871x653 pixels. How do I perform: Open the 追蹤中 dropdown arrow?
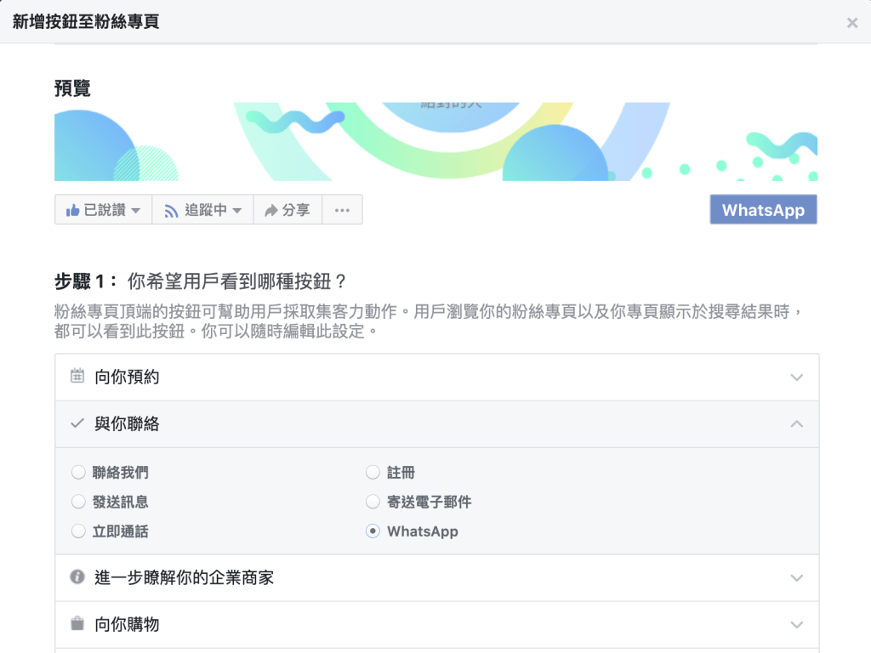point(237,210)
